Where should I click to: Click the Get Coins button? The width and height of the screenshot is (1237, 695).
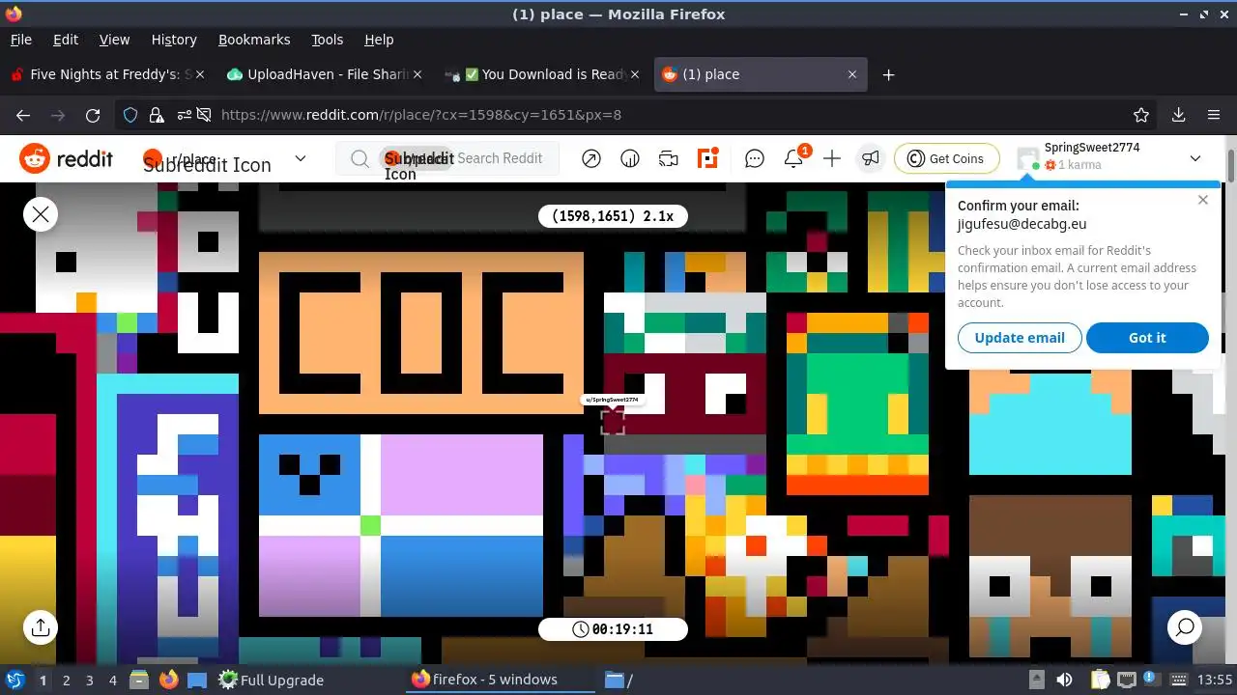pos(946,158)
